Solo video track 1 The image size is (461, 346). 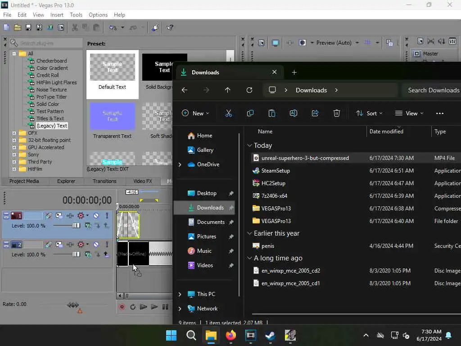[107, 216]
